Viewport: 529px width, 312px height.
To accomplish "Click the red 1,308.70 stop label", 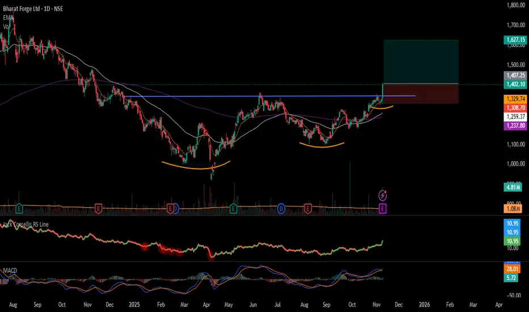I will click(x=515, y=108).
